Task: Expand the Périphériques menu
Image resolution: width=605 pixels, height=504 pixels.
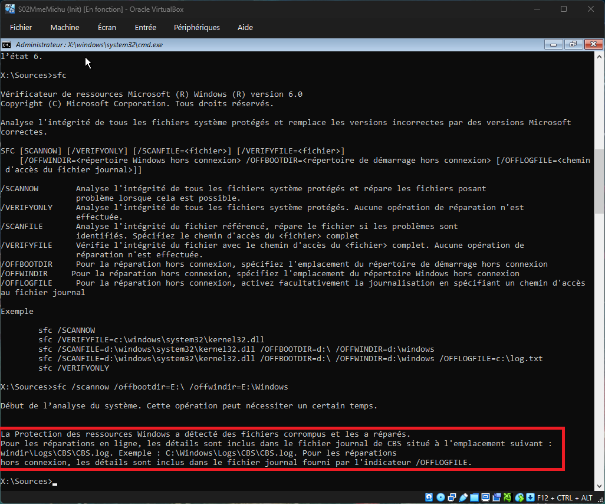Action: (197, 28)
